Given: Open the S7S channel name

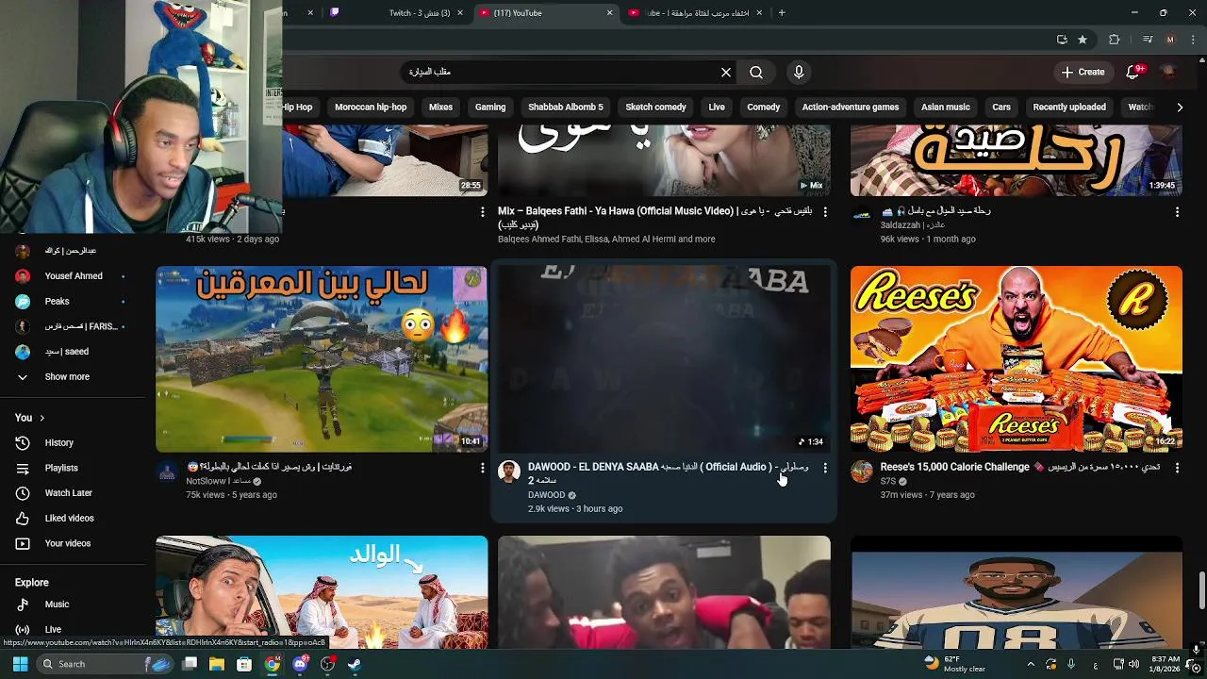Looking at the screenshot, I should (x=887, y=482).
